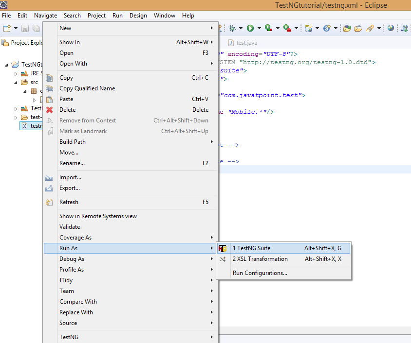Click the Copy icon in context menu
This screenshot has width=411, height=343.
49,78
